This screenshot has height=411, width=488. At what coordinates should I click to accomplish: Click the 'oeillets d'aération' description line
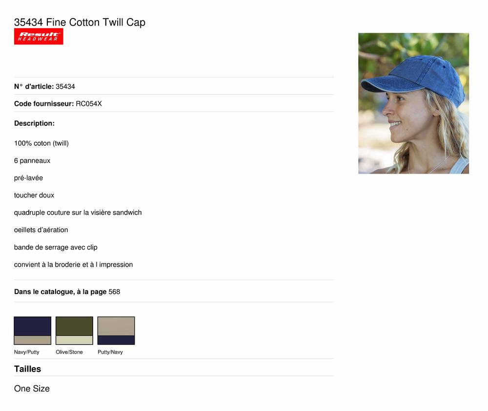pos(41,230)
